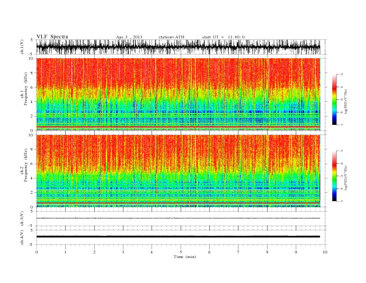Click the "-3" tick on upper color bar

tap(341, 74)
